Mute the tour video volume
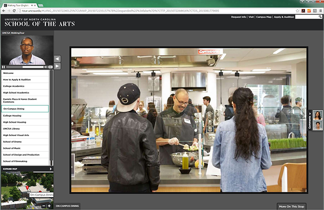324x210 pixels. (x=45, y=67)
